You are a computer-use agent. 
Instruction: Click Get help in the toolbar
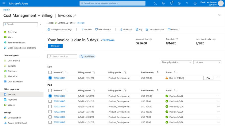[87, 29]
